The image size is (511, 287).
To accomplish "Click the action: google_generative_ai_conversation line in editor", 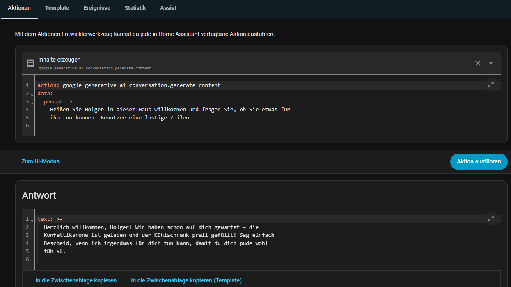I will coord(129,85).
